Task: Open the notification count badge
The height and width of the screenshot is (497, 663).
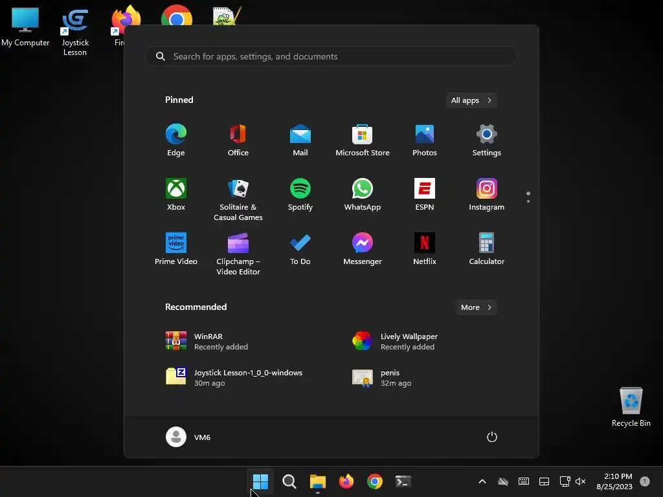Action: pos(644,481)
